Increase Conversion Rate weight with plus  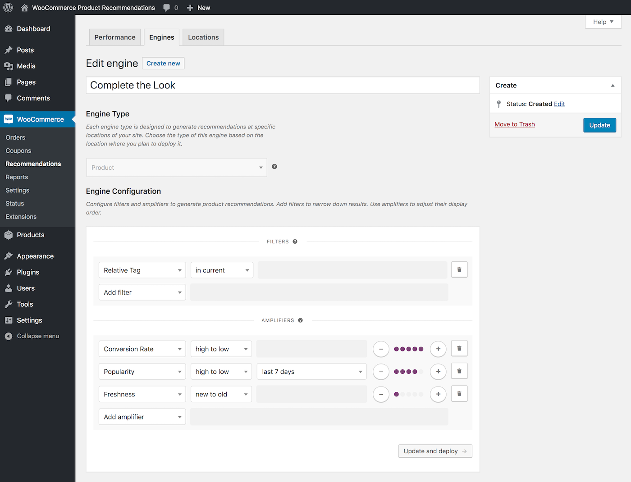tap(438, 349)
